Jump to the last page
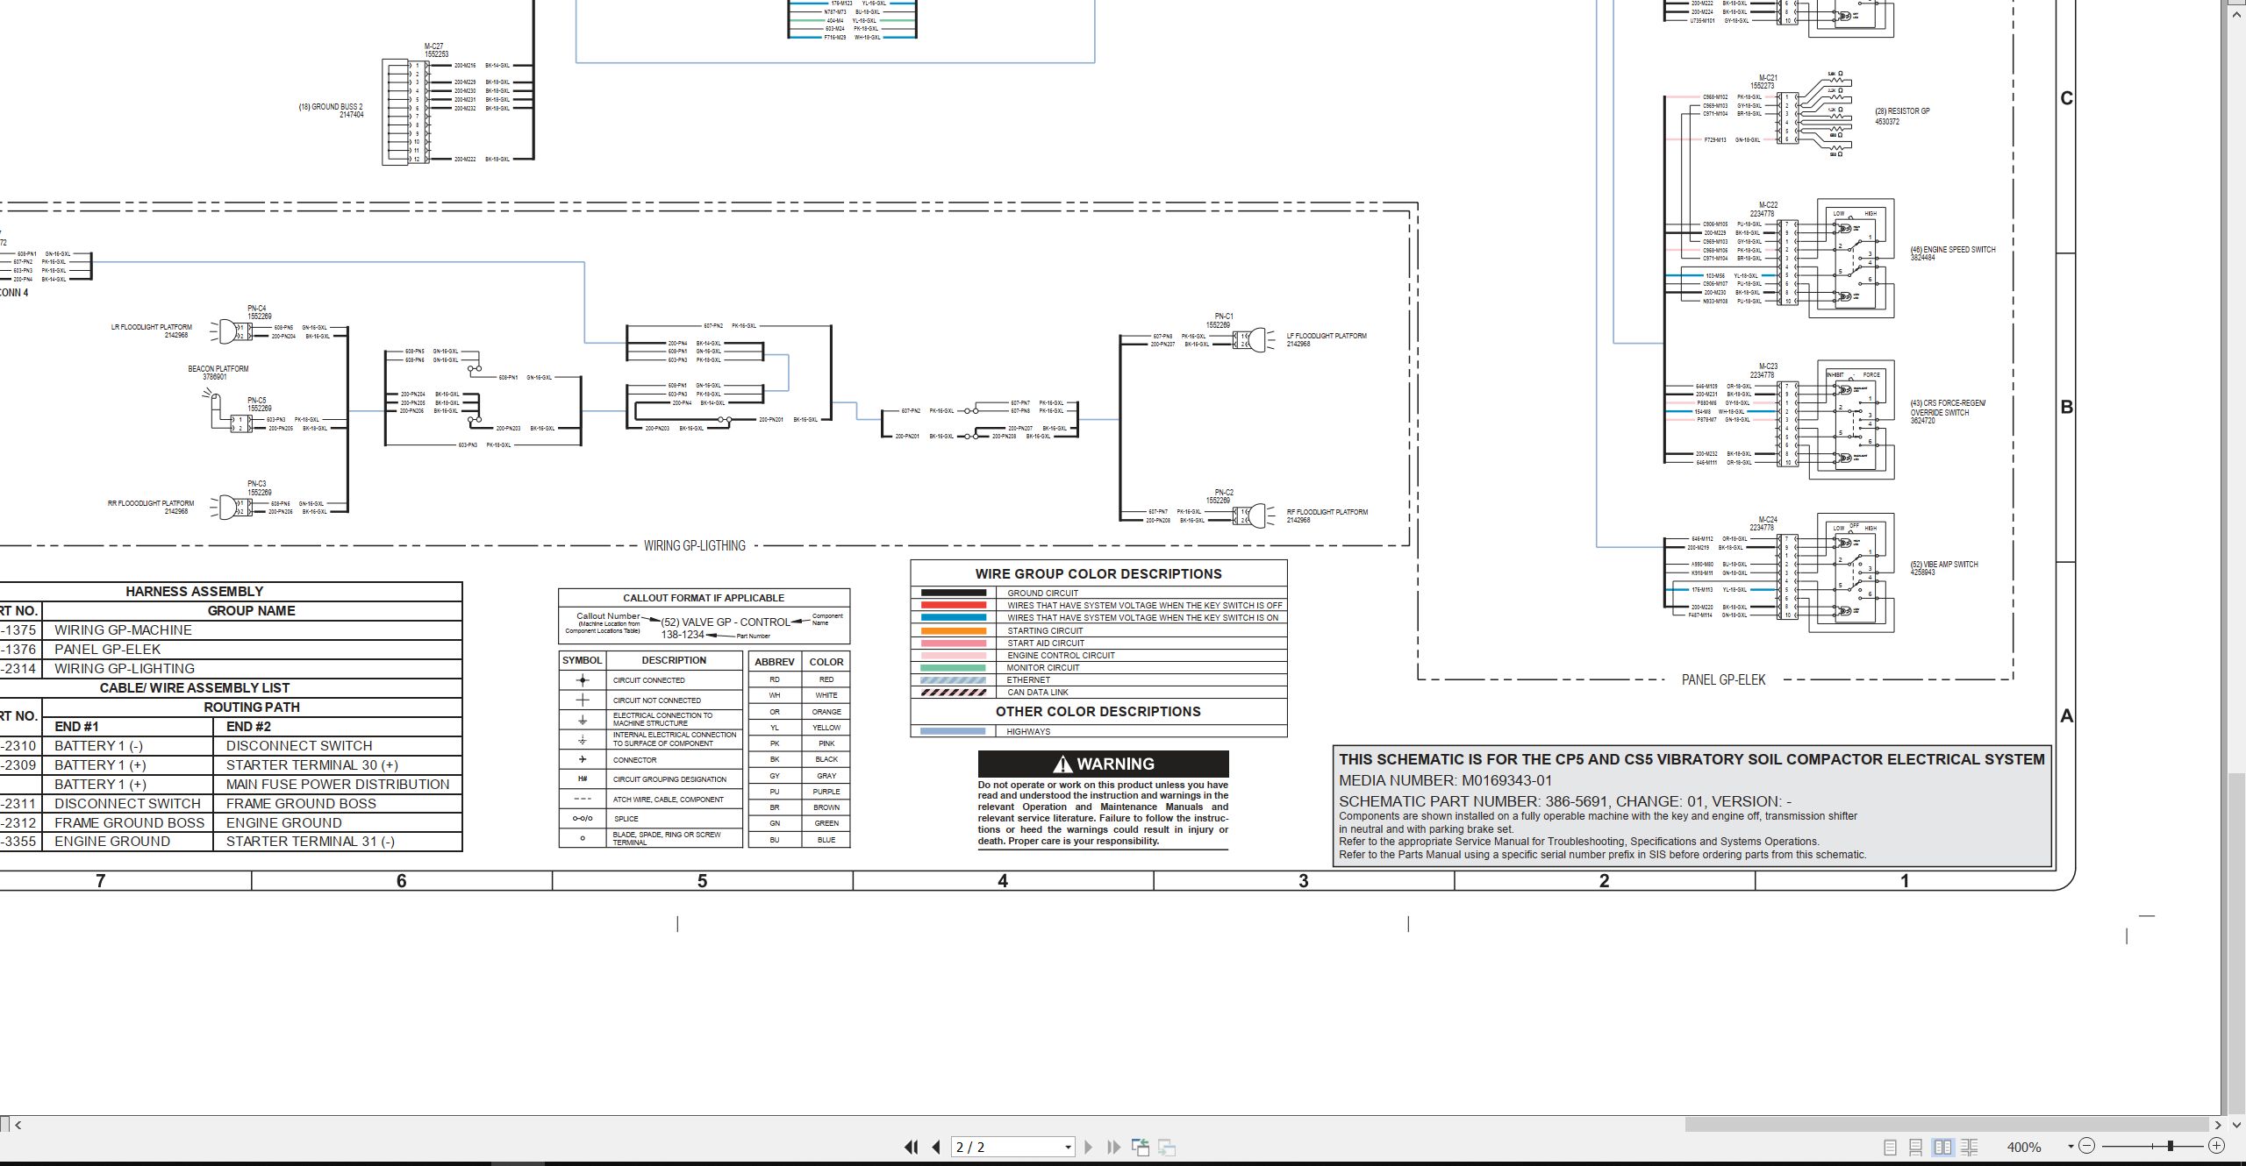 1114,1147
